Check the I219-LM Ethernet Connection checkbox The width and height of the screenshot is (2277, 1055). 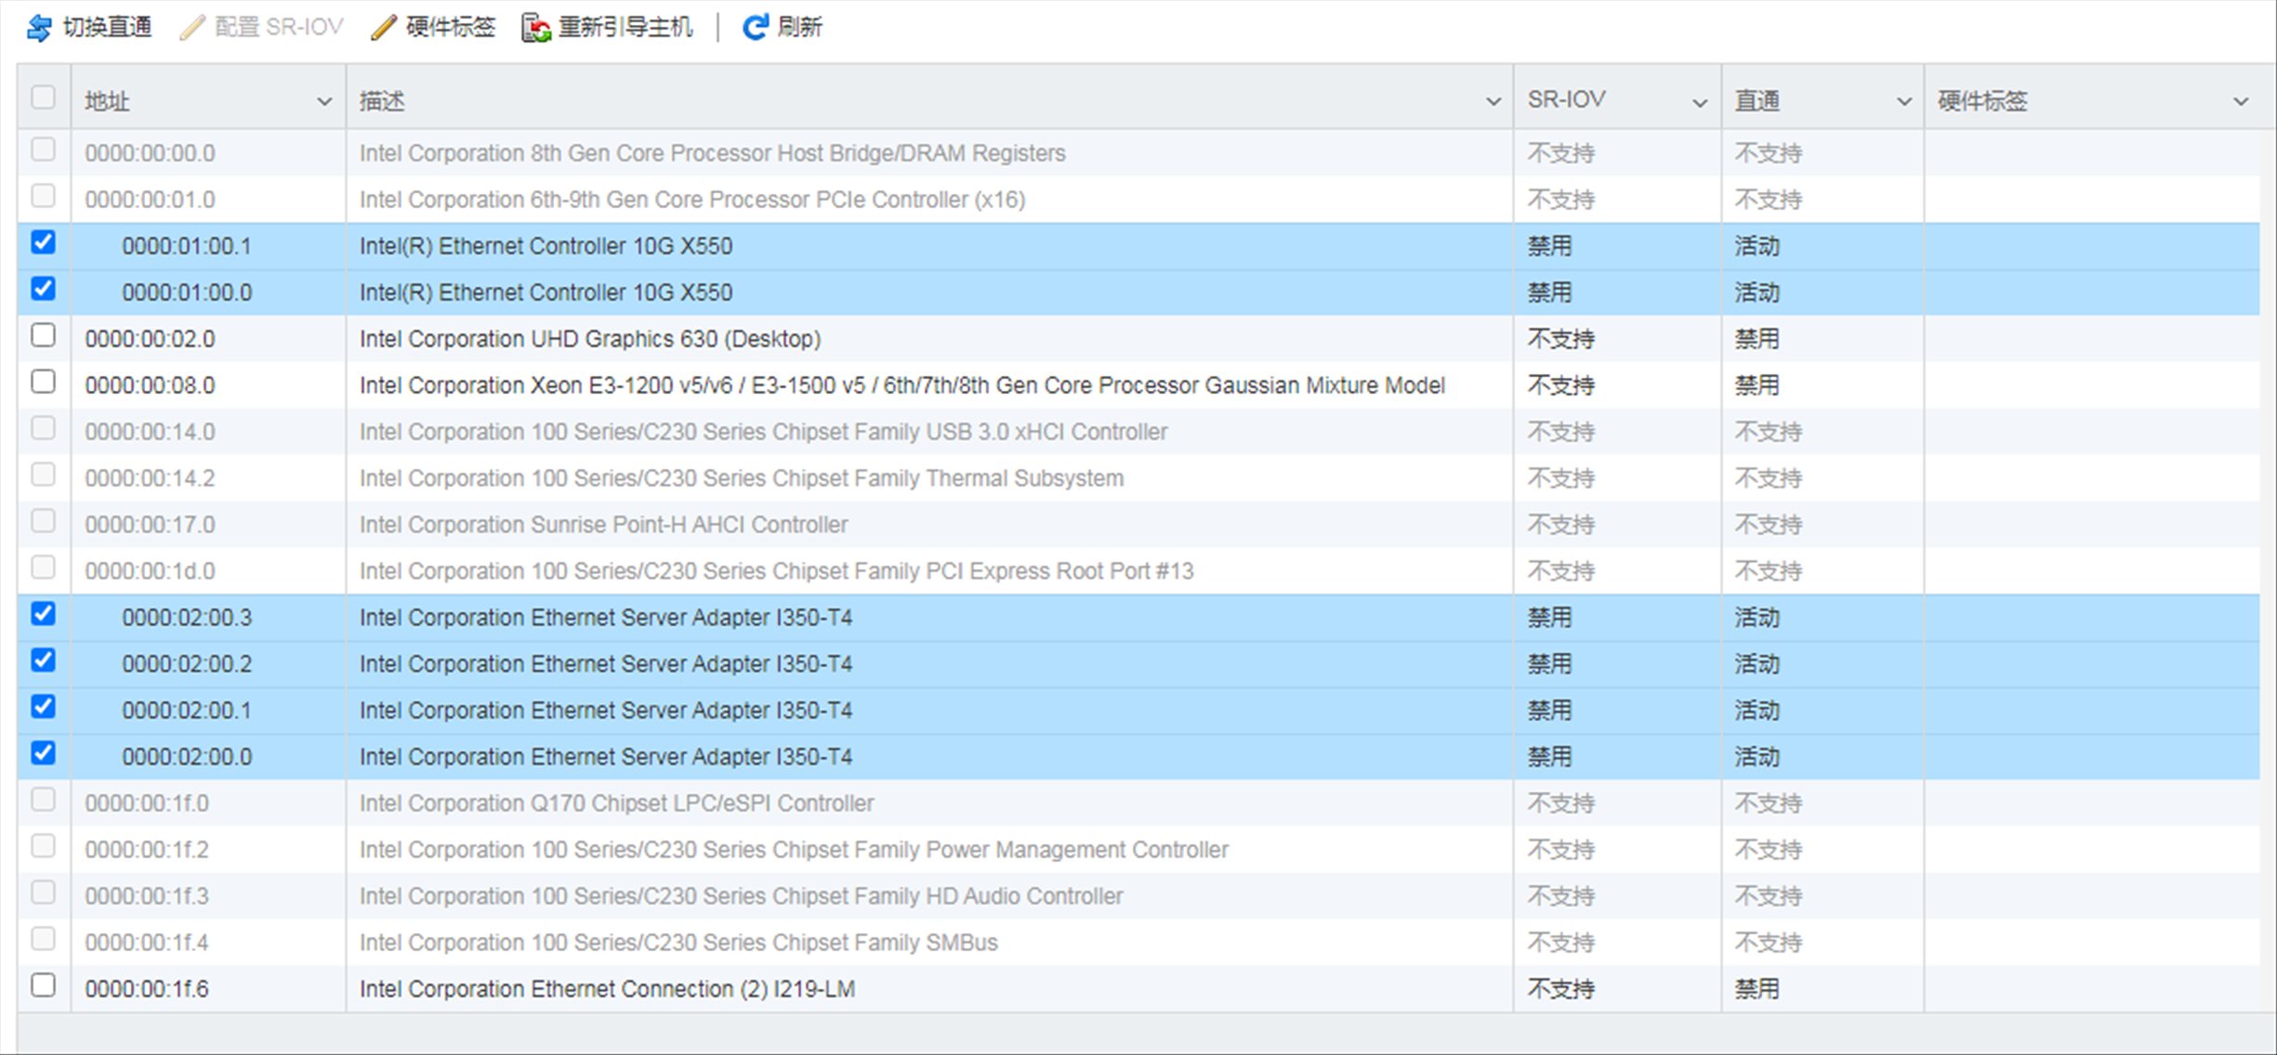tap(43, 985)
